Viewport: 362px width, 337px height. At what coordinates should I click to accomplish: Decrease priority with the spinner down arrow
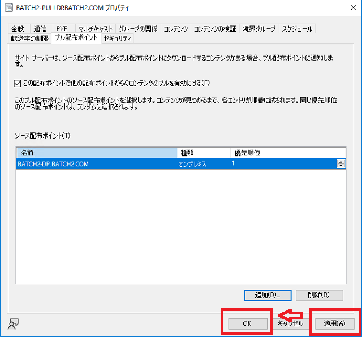click(x=341, y=166)
